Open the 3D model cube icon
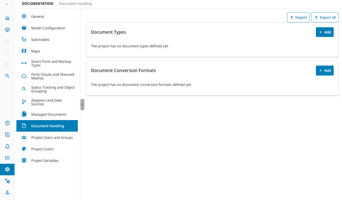342x200 pixels. tap(7, 30)
